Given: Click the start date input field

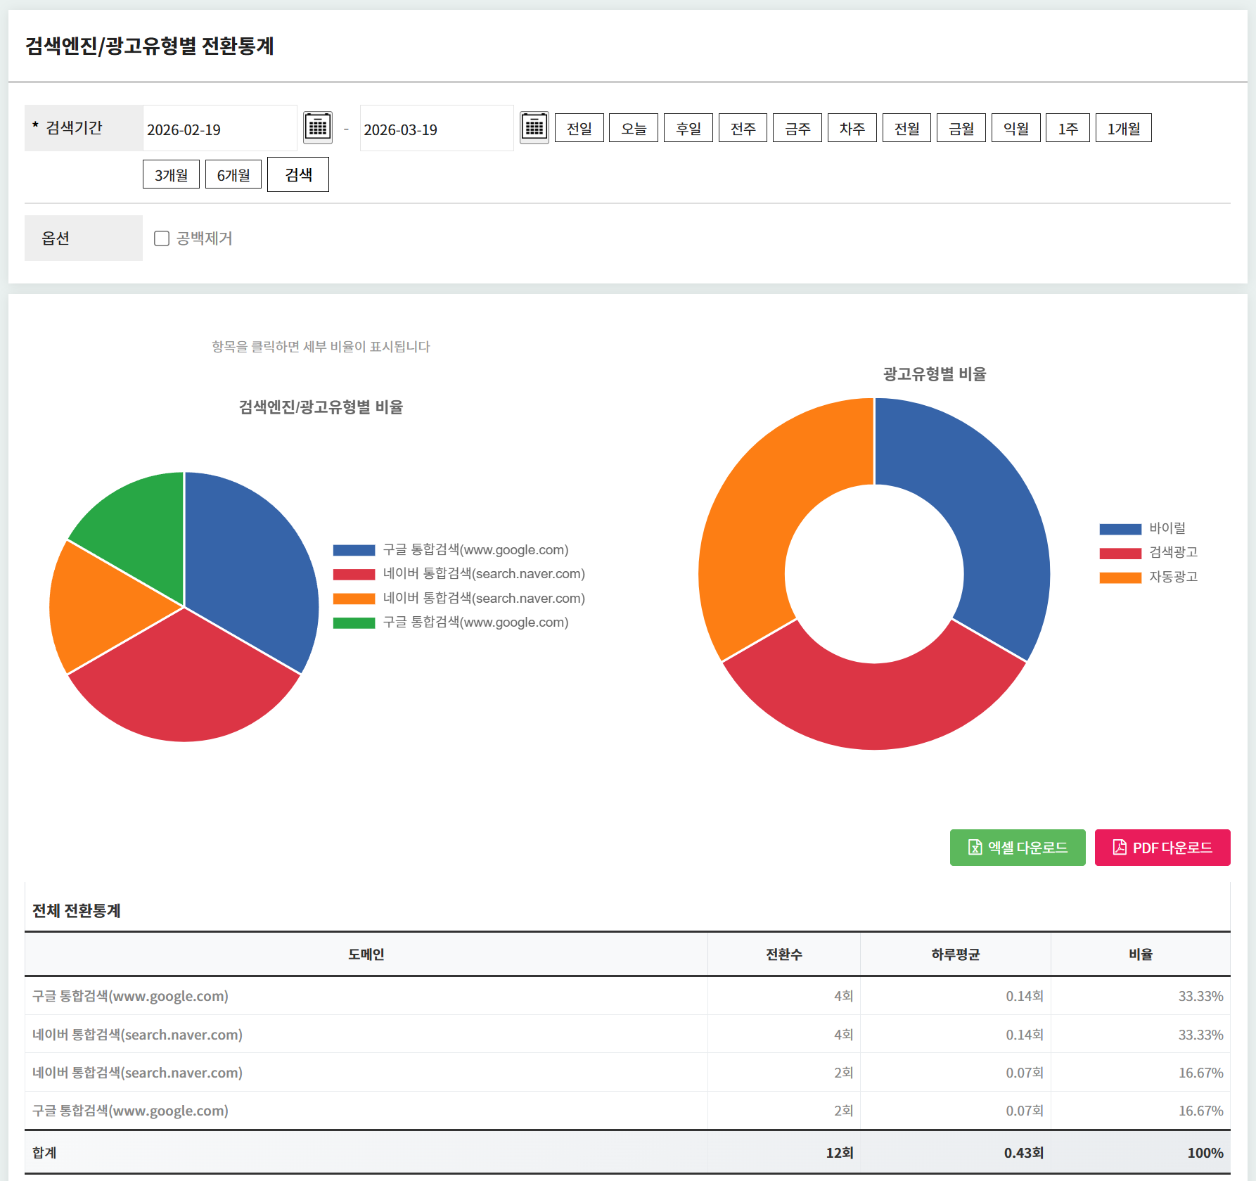Looking at the screenshot, I should 219,129.
